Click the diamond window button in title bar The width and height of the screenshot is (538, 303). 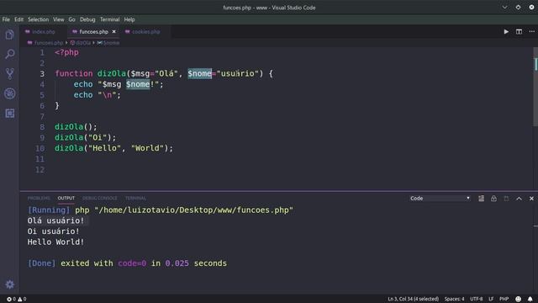click(518, 8)
